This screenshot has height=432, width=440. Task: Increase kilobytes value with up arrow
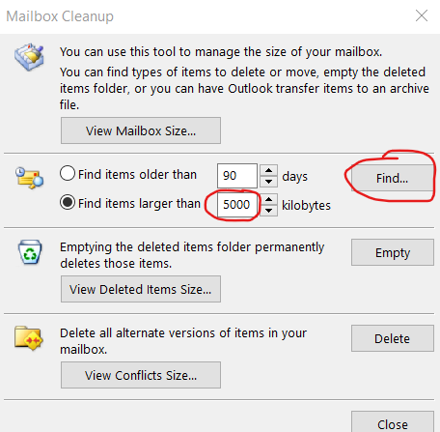[269, 199]
